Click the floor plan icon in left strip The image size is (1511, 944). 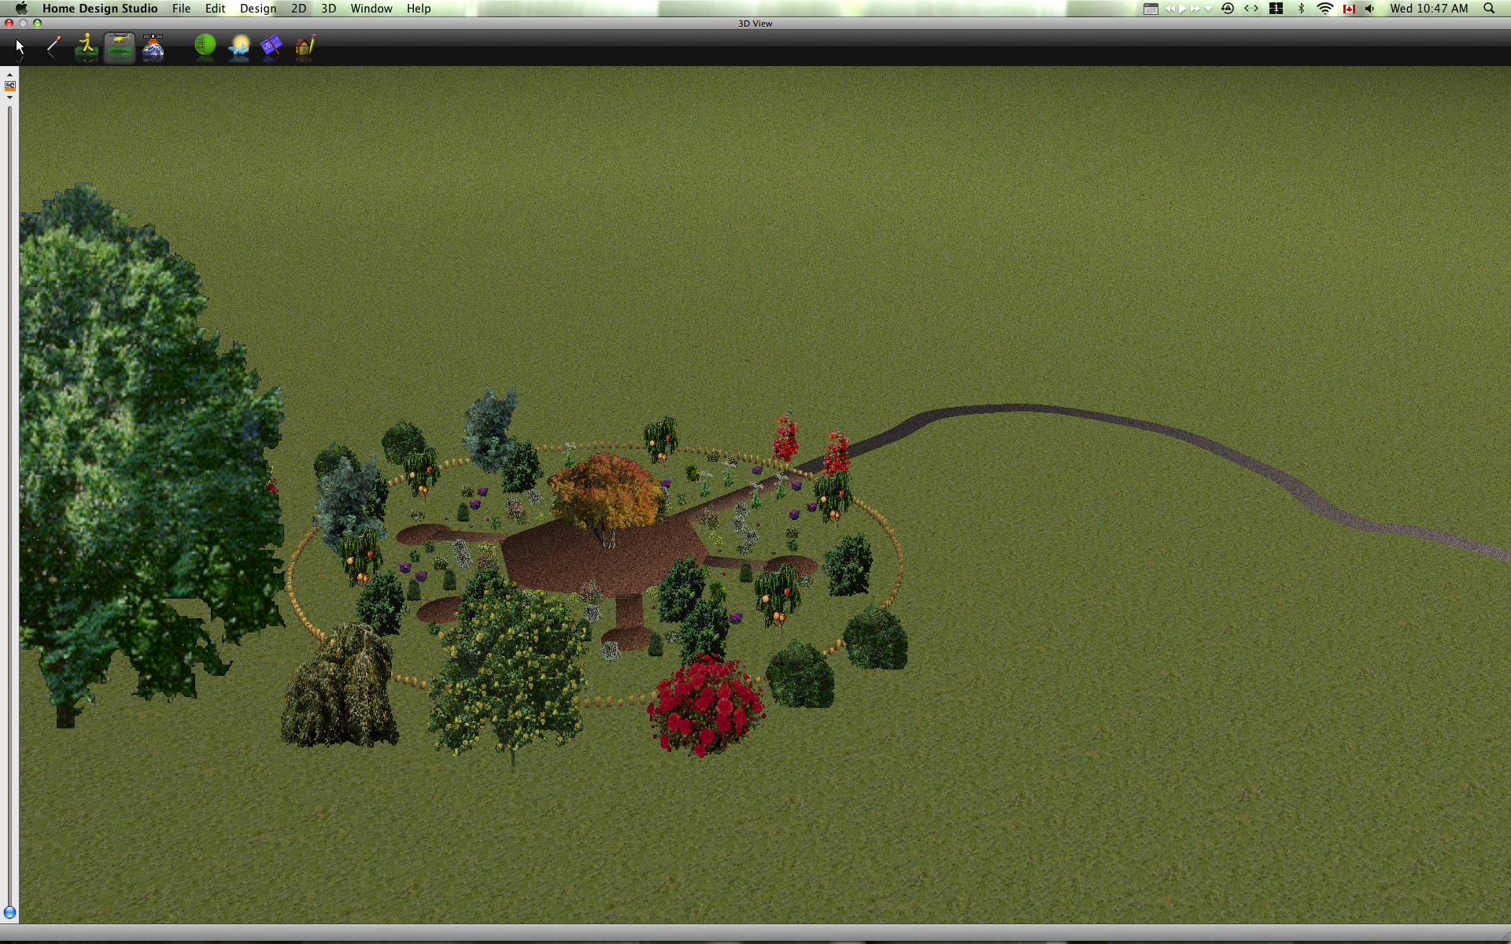pyautogui.click(x=10, y=85)
